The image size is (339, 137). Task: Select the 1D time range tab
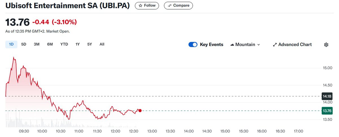click(x=11, y=44)
